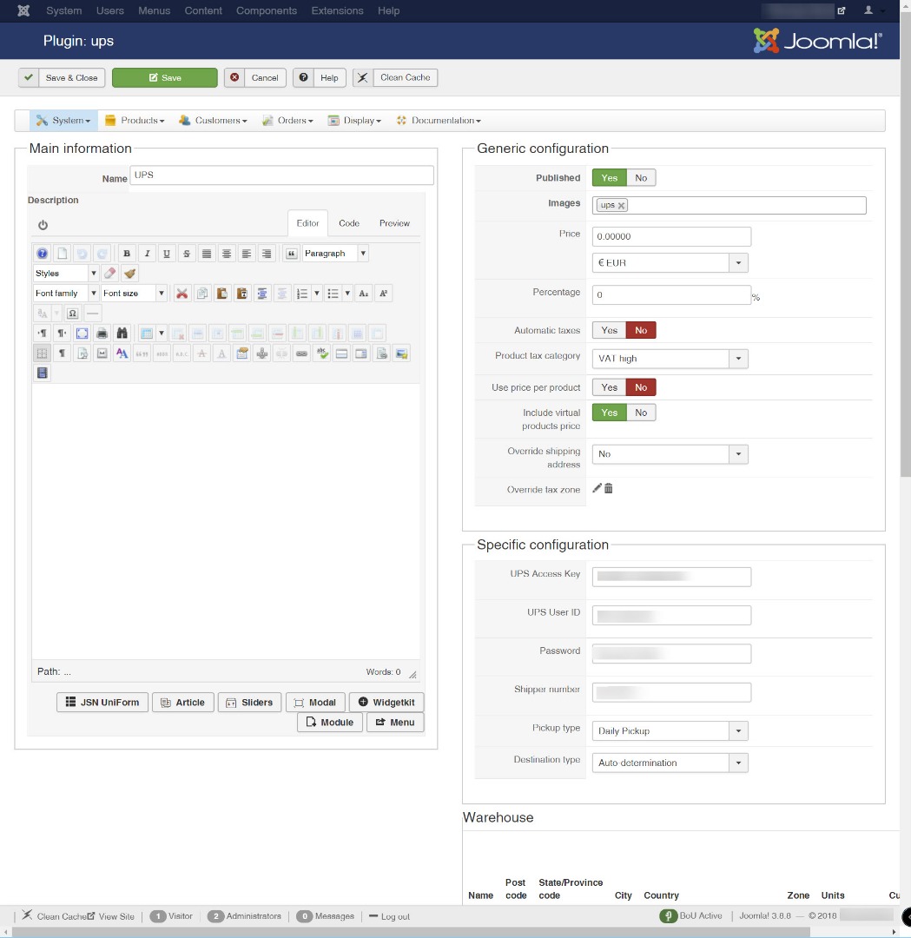Viewport: 911px width, 938px height.
Task: Click the Insert link chain icon
Action: coord(301,353)
